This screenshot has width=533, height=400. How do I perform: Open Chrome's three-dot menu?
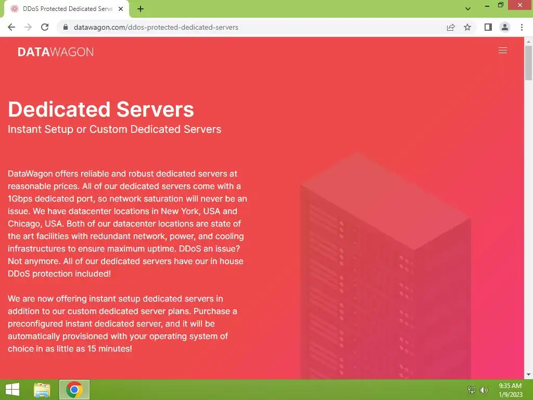point(522,27)
